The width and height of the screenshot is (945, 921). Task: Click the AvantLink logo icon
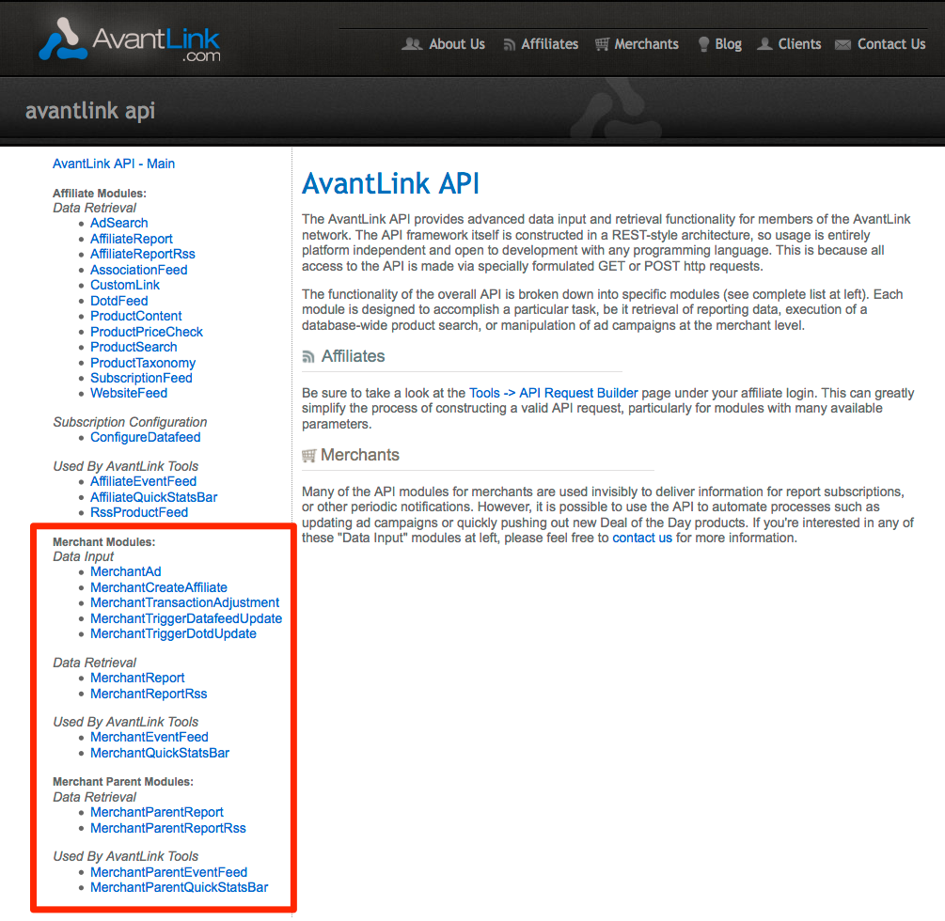click(62, 39)
